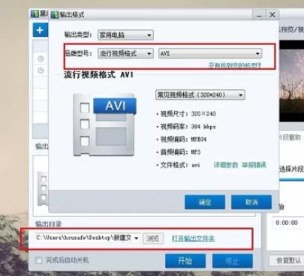Open the 常见视频格式 (320*240) dropdown
Screen dimensions: 304x276
click(200, 95)
